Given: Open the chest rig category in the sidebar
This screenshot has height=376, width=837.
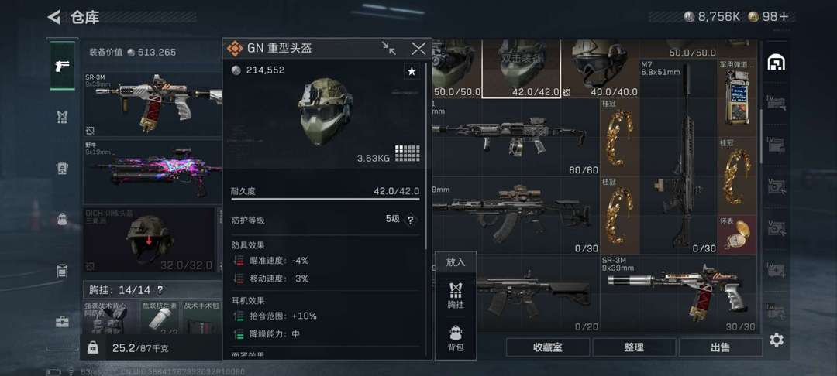Looking at the screenshot, I should 63,117.
